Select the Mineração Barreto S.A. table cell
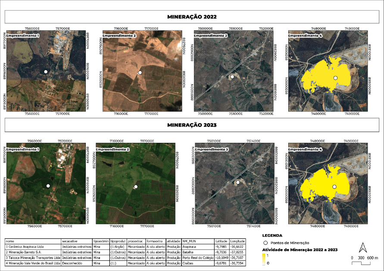The height and width of the screenshot is (271, 384). [25, 252]
